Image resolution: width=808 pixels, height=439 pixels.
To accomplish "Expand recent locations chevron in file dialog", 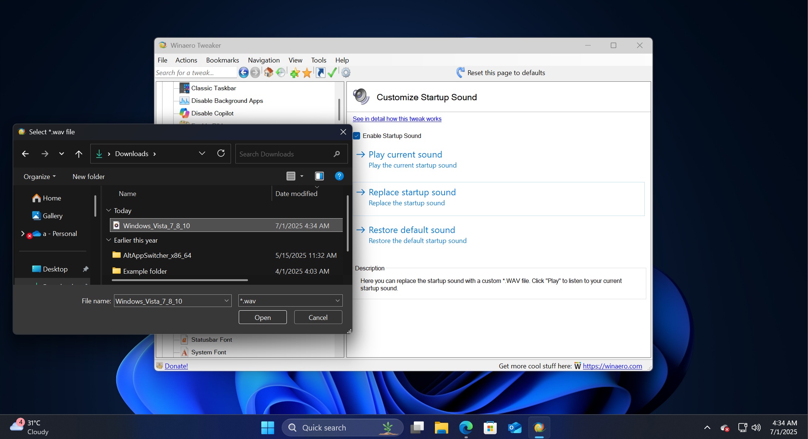I will pos(61,154).
